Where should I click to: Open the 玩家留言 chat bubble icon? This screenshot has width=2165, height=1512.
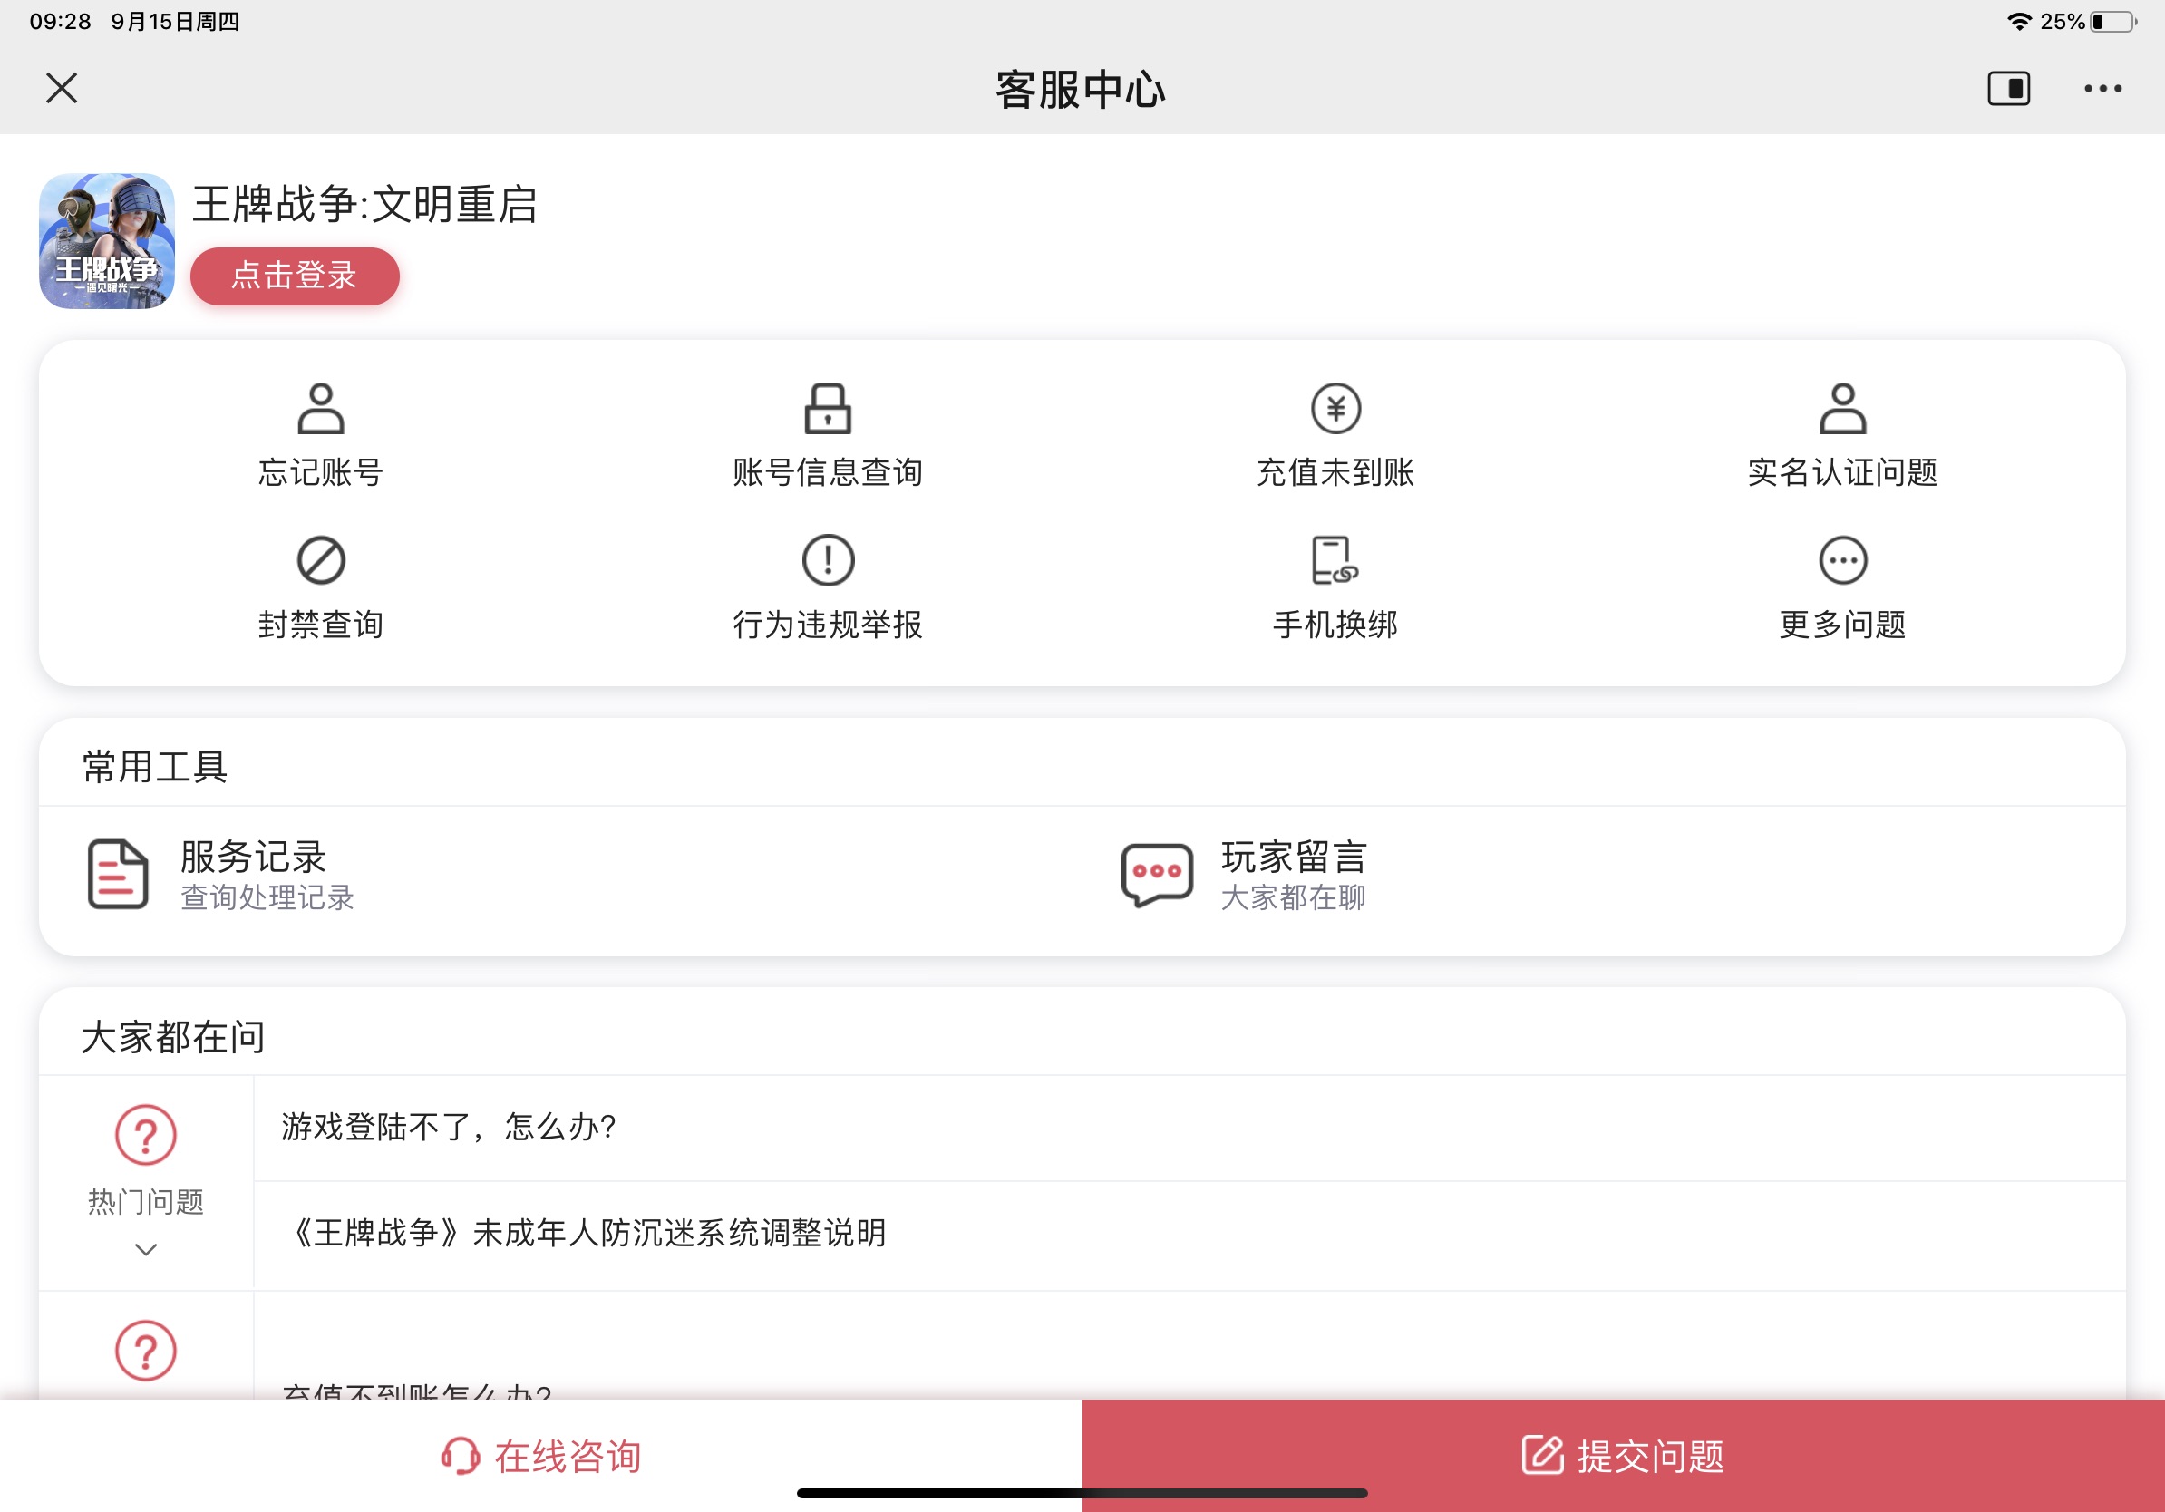(x=1157, y=874)
